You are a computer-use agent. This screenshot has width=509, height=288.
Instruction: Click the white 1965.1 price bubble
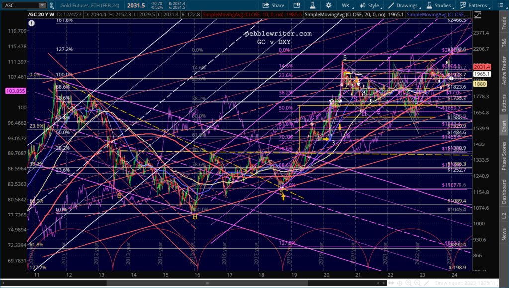[x=482, y=74]
